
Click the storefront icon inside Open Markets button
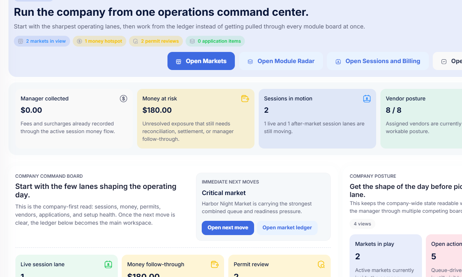(x=179, y=62)
